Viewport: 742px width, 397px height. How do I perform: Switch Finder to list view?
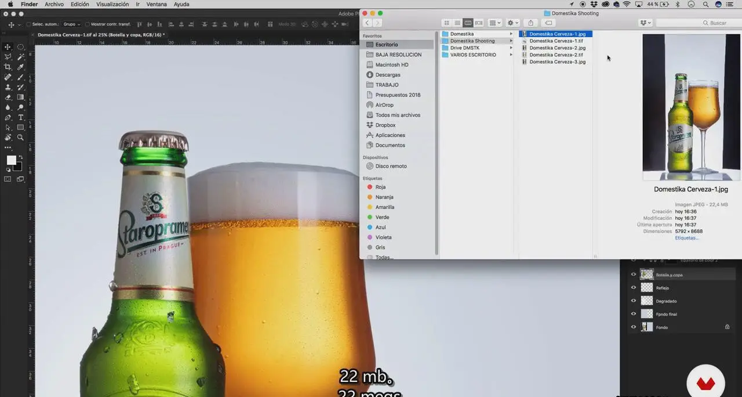pyautogui.click(x=457, y=23)
